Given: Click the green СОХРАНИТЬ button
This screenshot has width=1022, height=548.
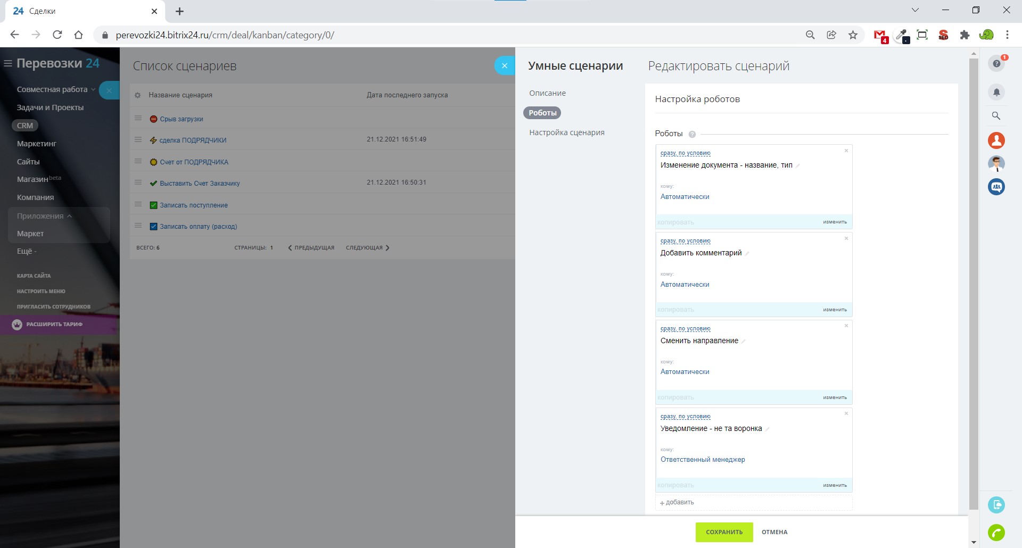Looking at the screenshot, I should 724,532.
